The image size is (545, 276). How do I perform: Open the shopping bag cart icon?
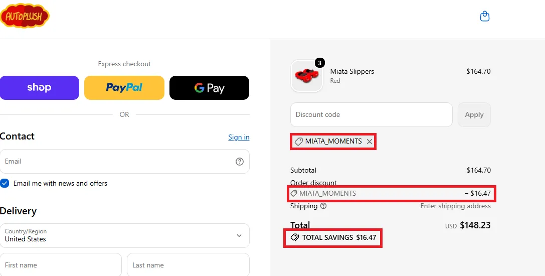484,17
